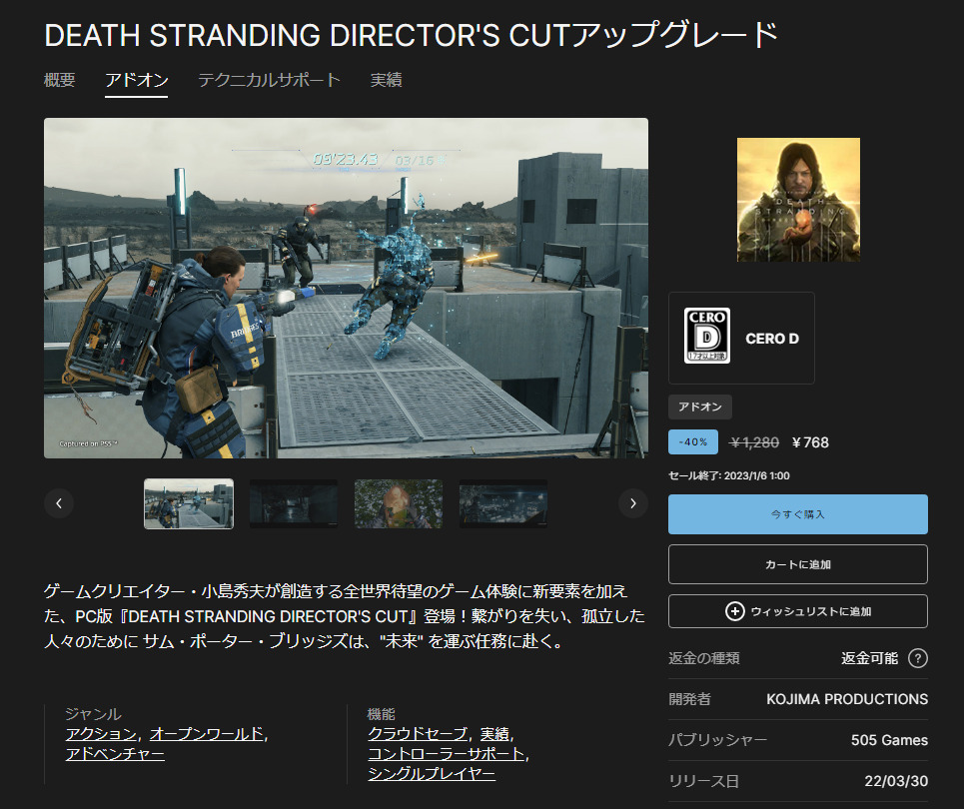Click the DEATH STRANDING DIRECTOR'S CUT page title
This screenshot has width=964, height=809.
pyautogui.click(x=412, y=34)
